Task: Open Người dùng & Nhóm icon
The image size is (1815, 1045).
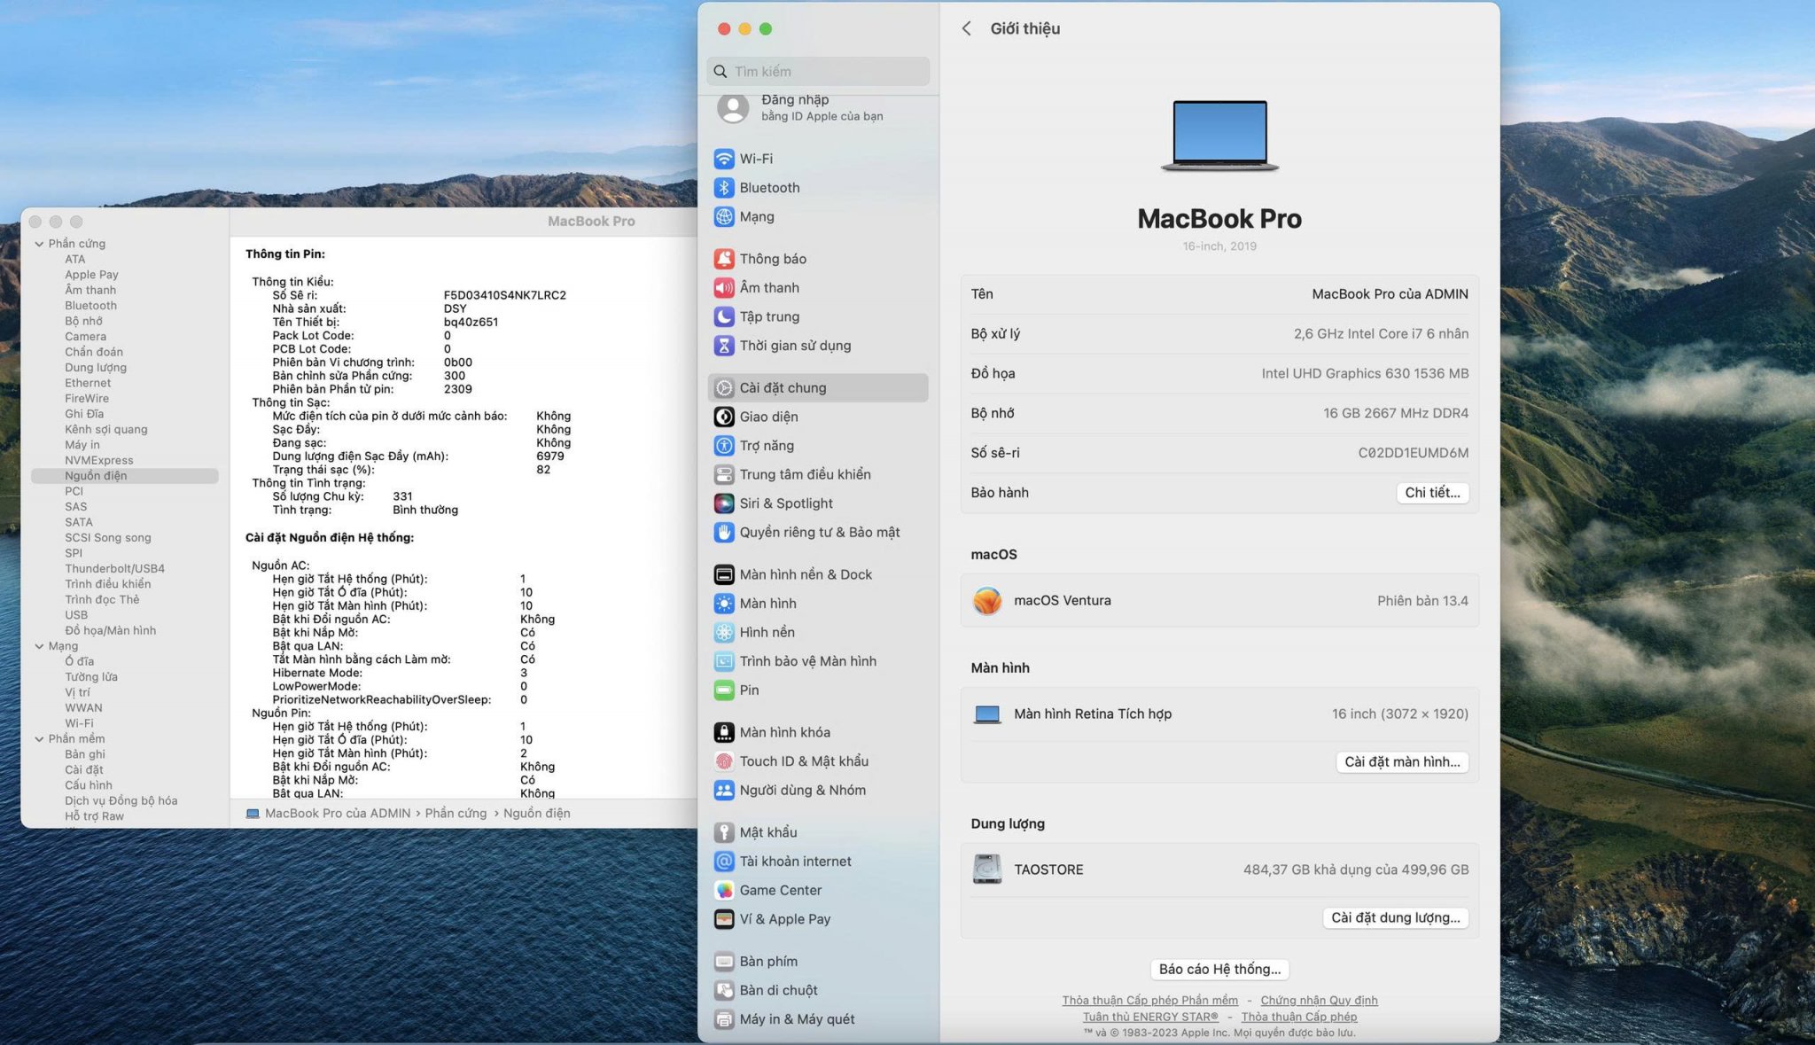Action: (724, 791)
